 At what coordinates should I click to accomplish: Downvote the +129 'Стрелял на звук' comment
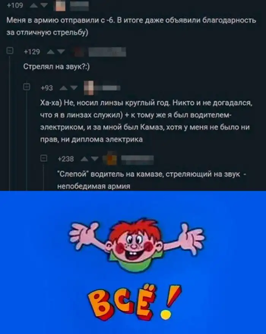(61, 52)
